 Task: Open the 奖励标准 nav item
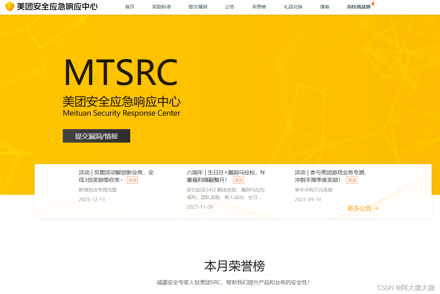161,7
